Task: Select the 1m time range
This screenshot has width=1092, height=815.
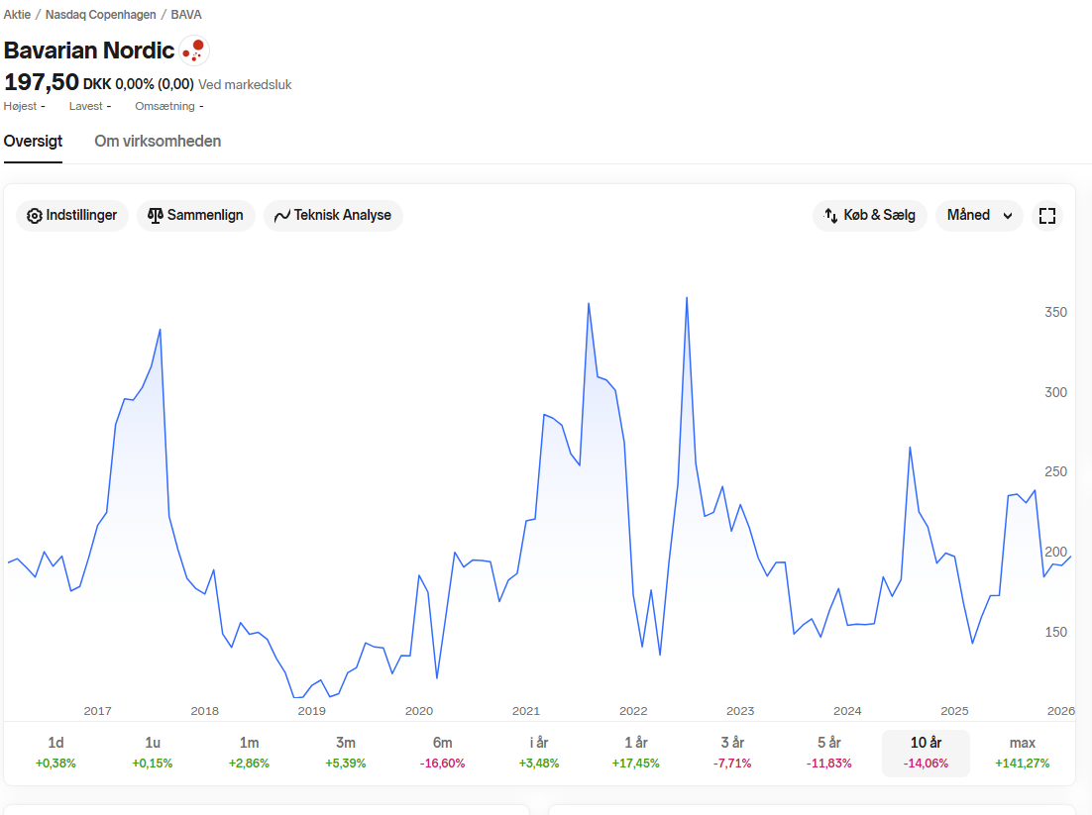Action: [x=250, y=753]
